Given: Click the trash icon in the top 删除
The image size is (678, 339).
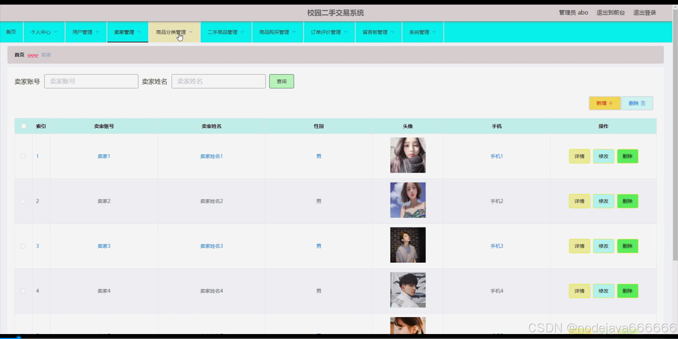Looking at the screenshot, I should pyautogui.click(x=643, y=103).
